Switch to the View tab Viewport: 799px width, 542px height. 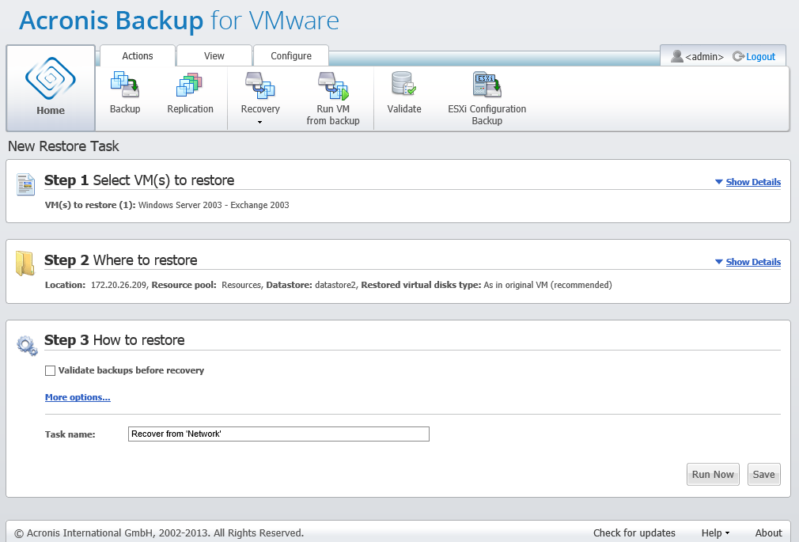214,55
